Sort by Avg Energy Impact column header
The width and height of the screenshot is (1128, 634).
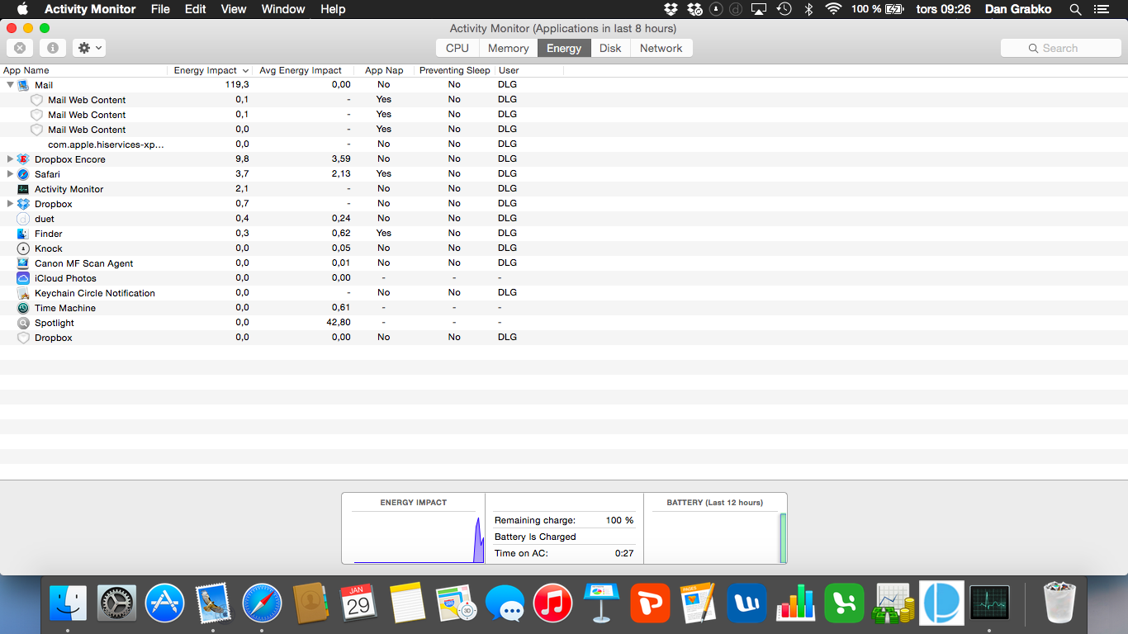[303, 70]
